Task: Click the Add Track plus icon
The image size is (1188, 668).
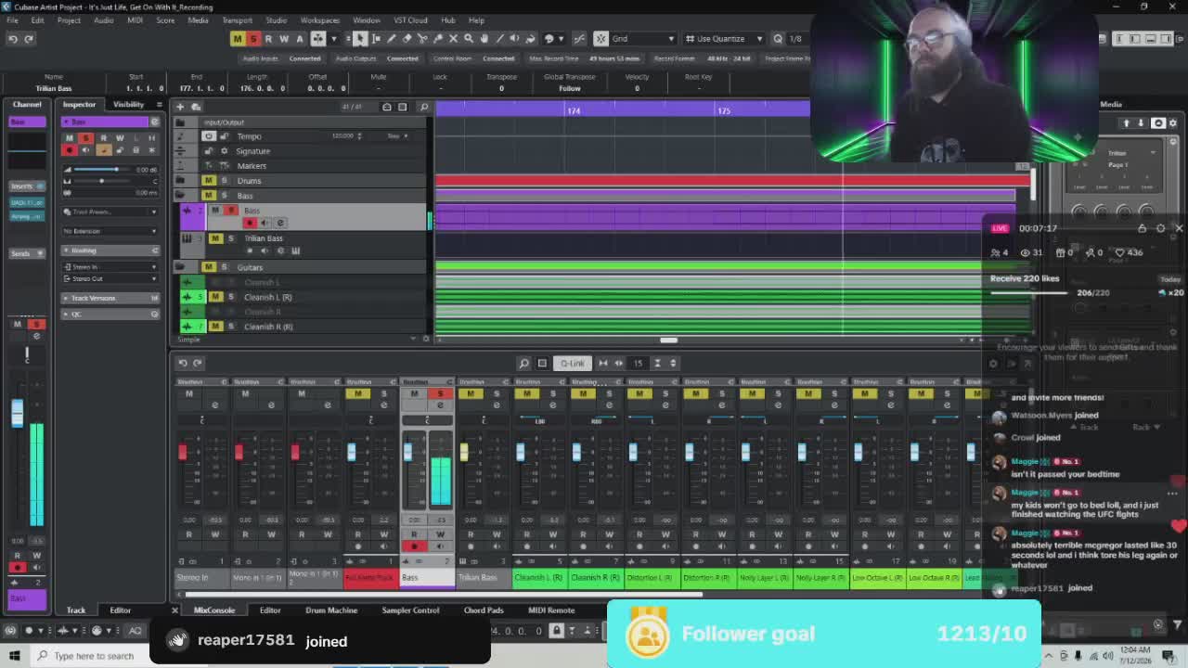Action: point(180,107)
